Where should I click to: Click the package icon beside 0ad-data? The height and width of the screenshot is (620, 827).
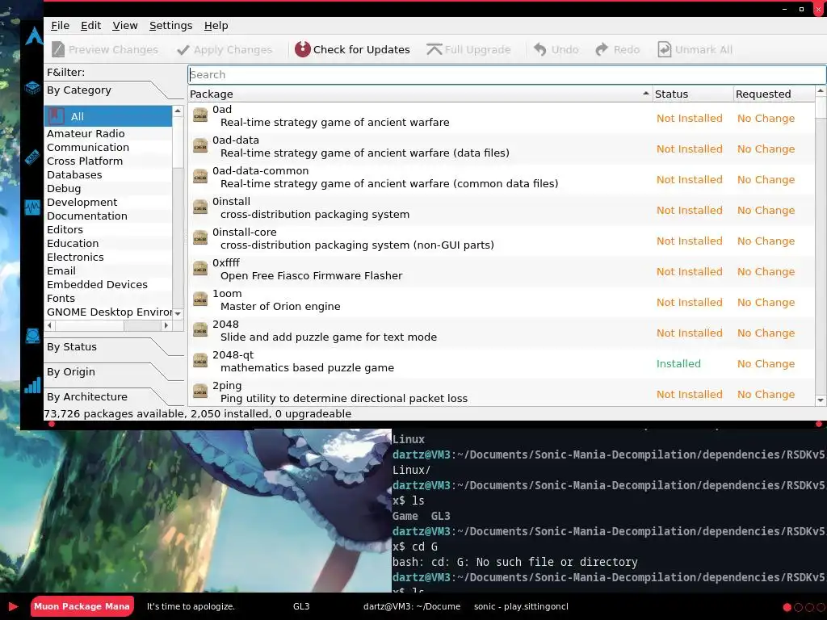(200, 146)
